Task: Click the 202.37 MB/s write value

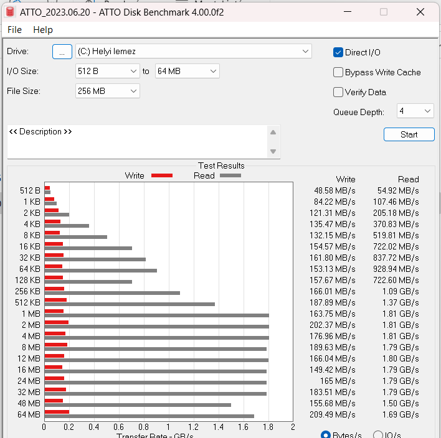Action: (333, 325)
